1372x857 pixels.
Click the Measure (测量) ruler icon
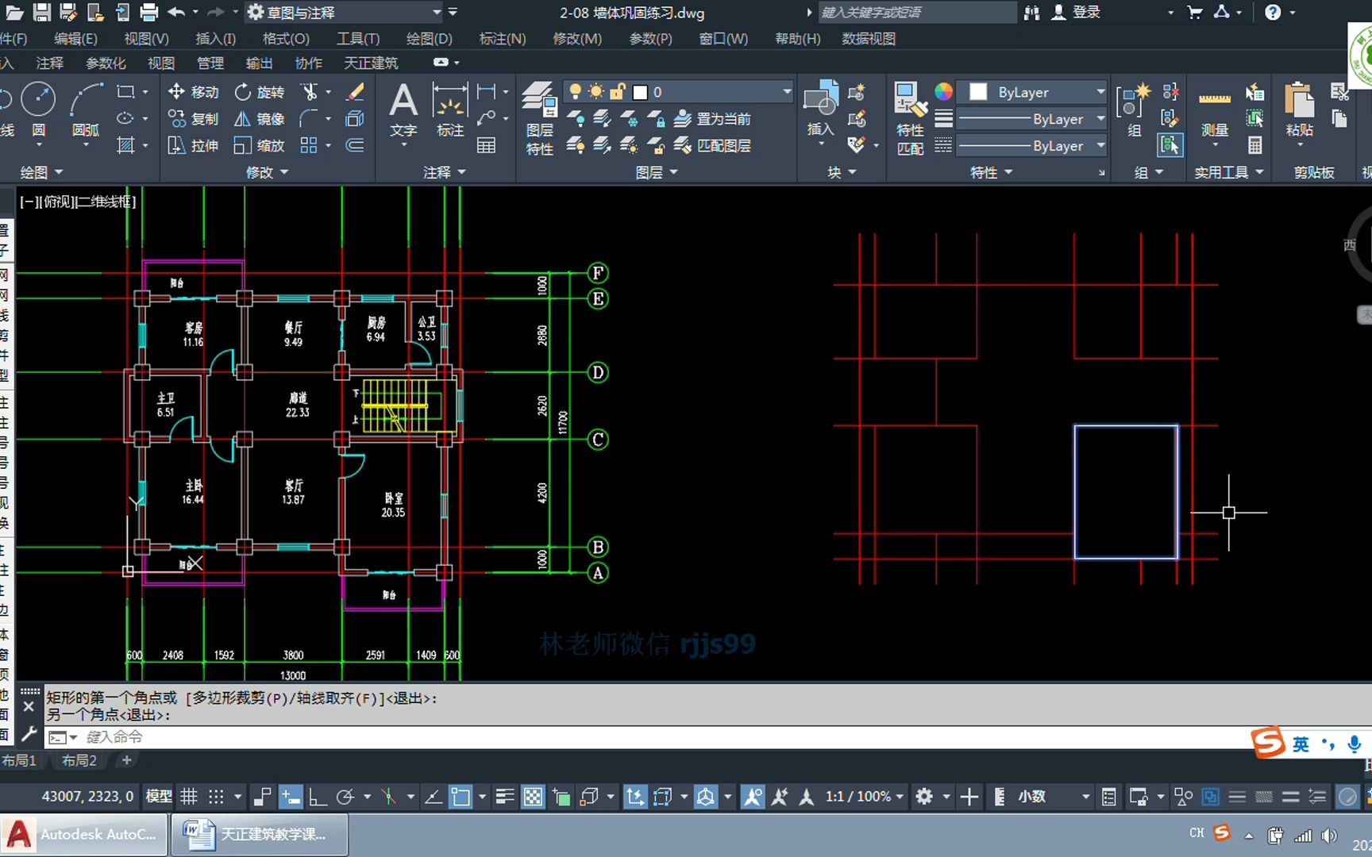(x=1215, y=110)
